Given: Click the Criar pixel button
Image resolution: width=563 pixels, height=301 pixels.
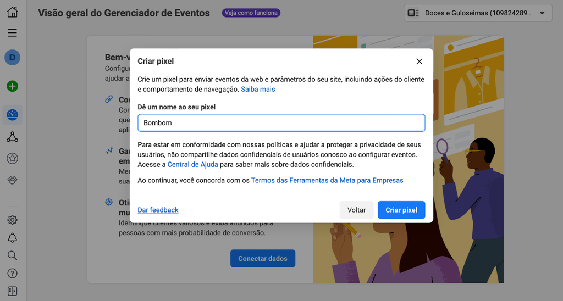Looking at the screenshot, I should [x=401, y=210].
